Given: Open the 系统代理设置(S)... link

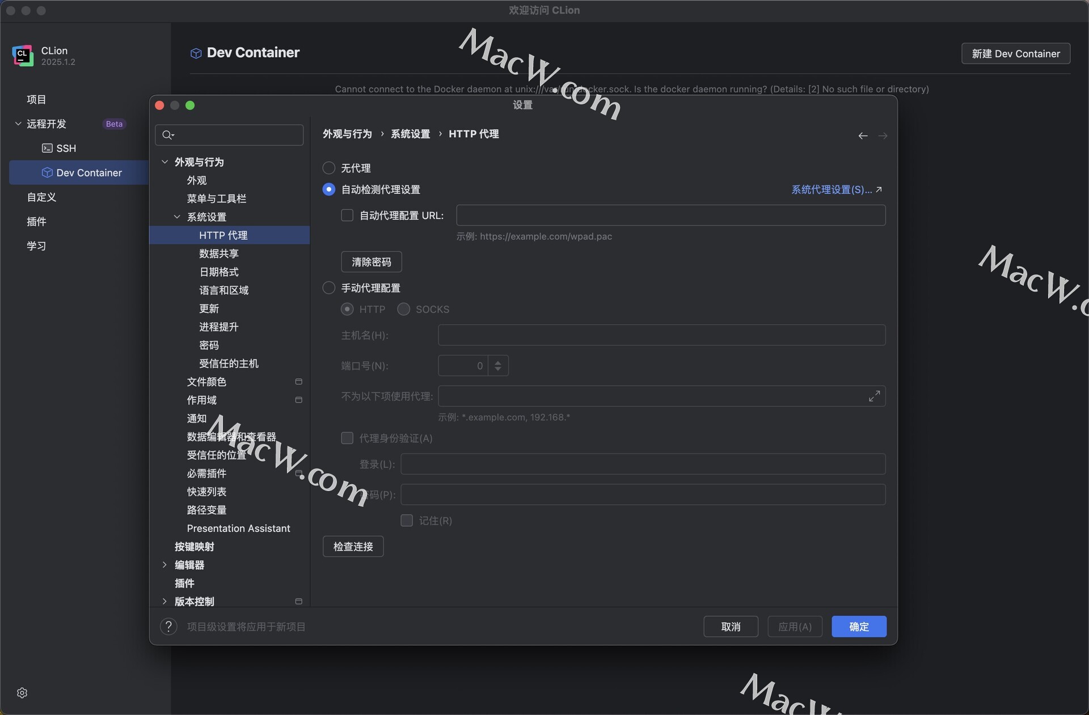Looking at the screenshot, I should [x=837, y=189].
